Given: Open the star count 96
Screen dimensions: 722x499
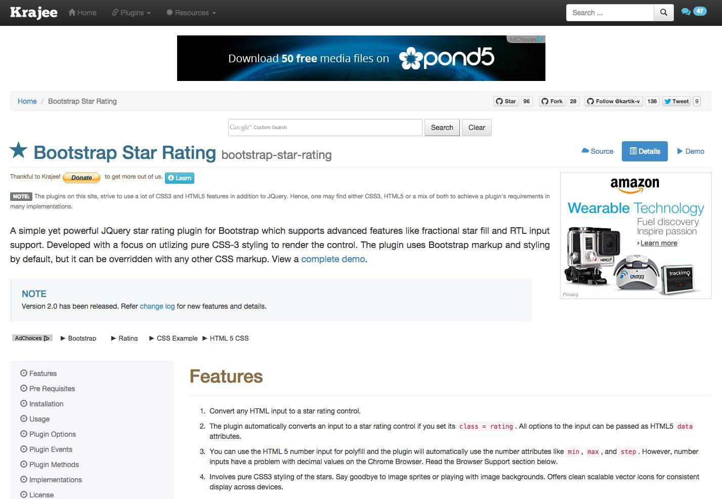Looking at the screenshot, I should pos(527,101).
